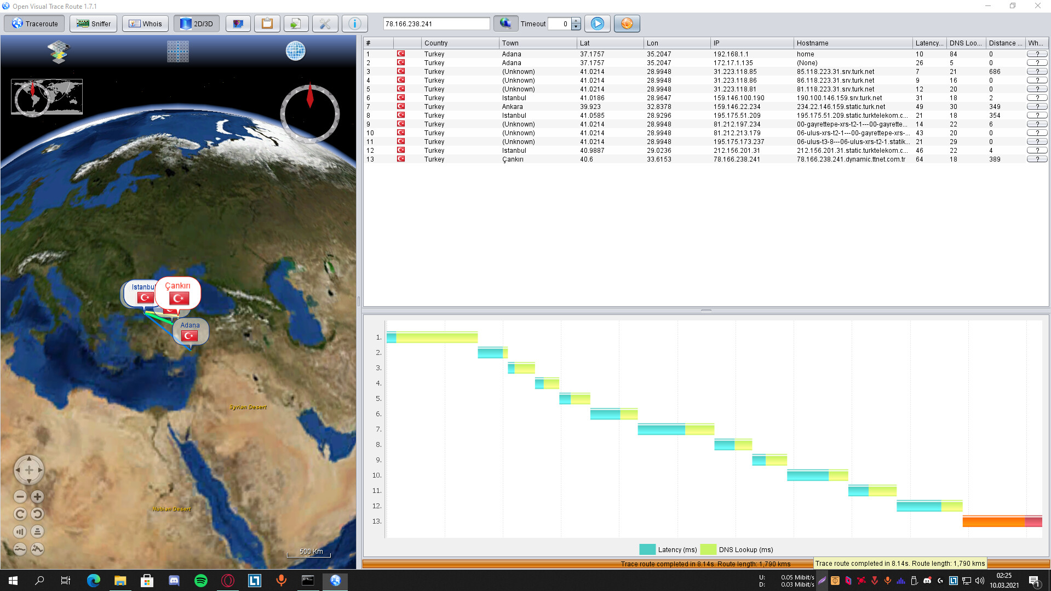Image resolution: width=1051 pixels, height=591 pixels.
Task: Sort table by DNS Lookup column
Action: pyautogui.click(x=966, y=43)
